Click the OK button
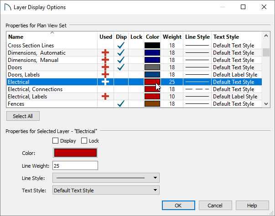The height and width of the screenshot is (216, 275). pyautogui.click(x=178, y=206)
